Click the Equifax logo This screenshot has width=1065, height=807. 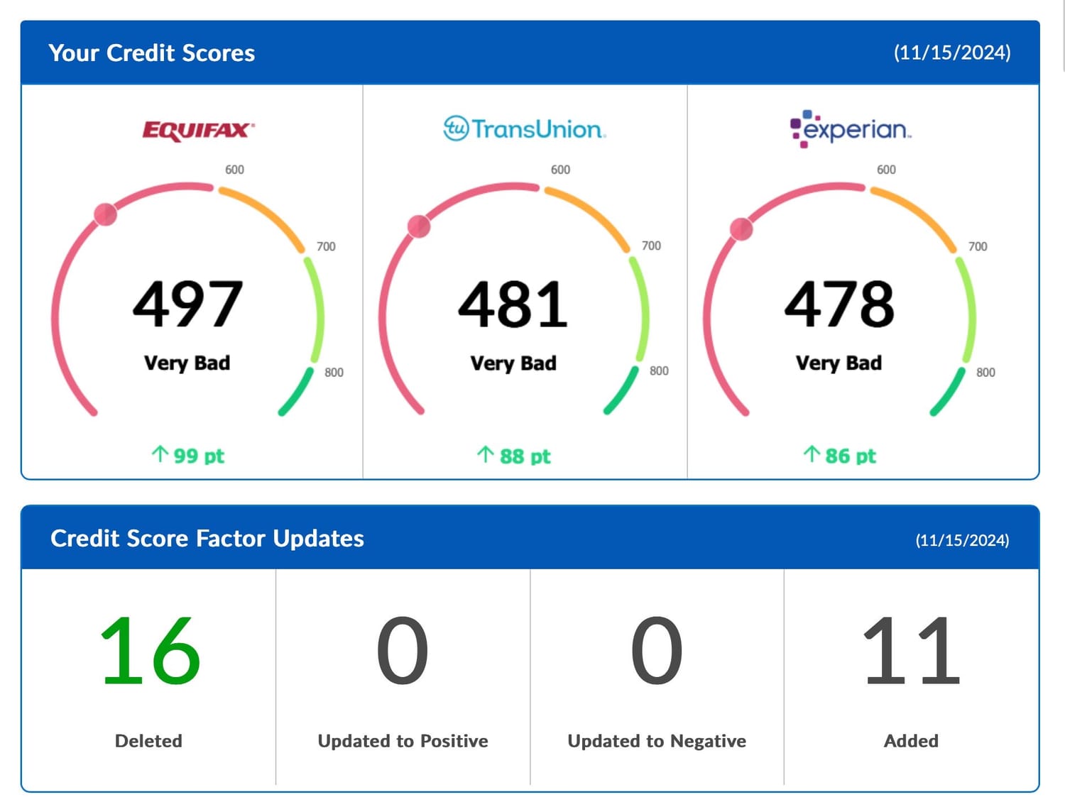pos(198,131)
